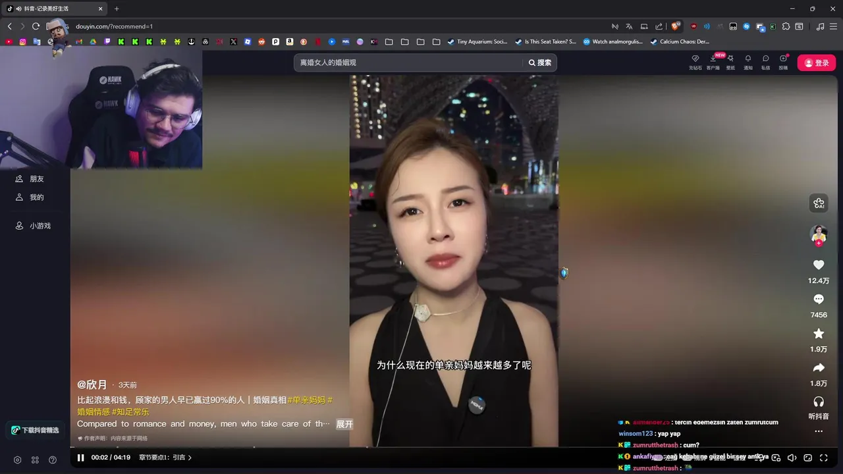Click the like heart showing 12.4万
This screenshot has width=843, height=474.
pyautogui.click(x=819, y=265)
